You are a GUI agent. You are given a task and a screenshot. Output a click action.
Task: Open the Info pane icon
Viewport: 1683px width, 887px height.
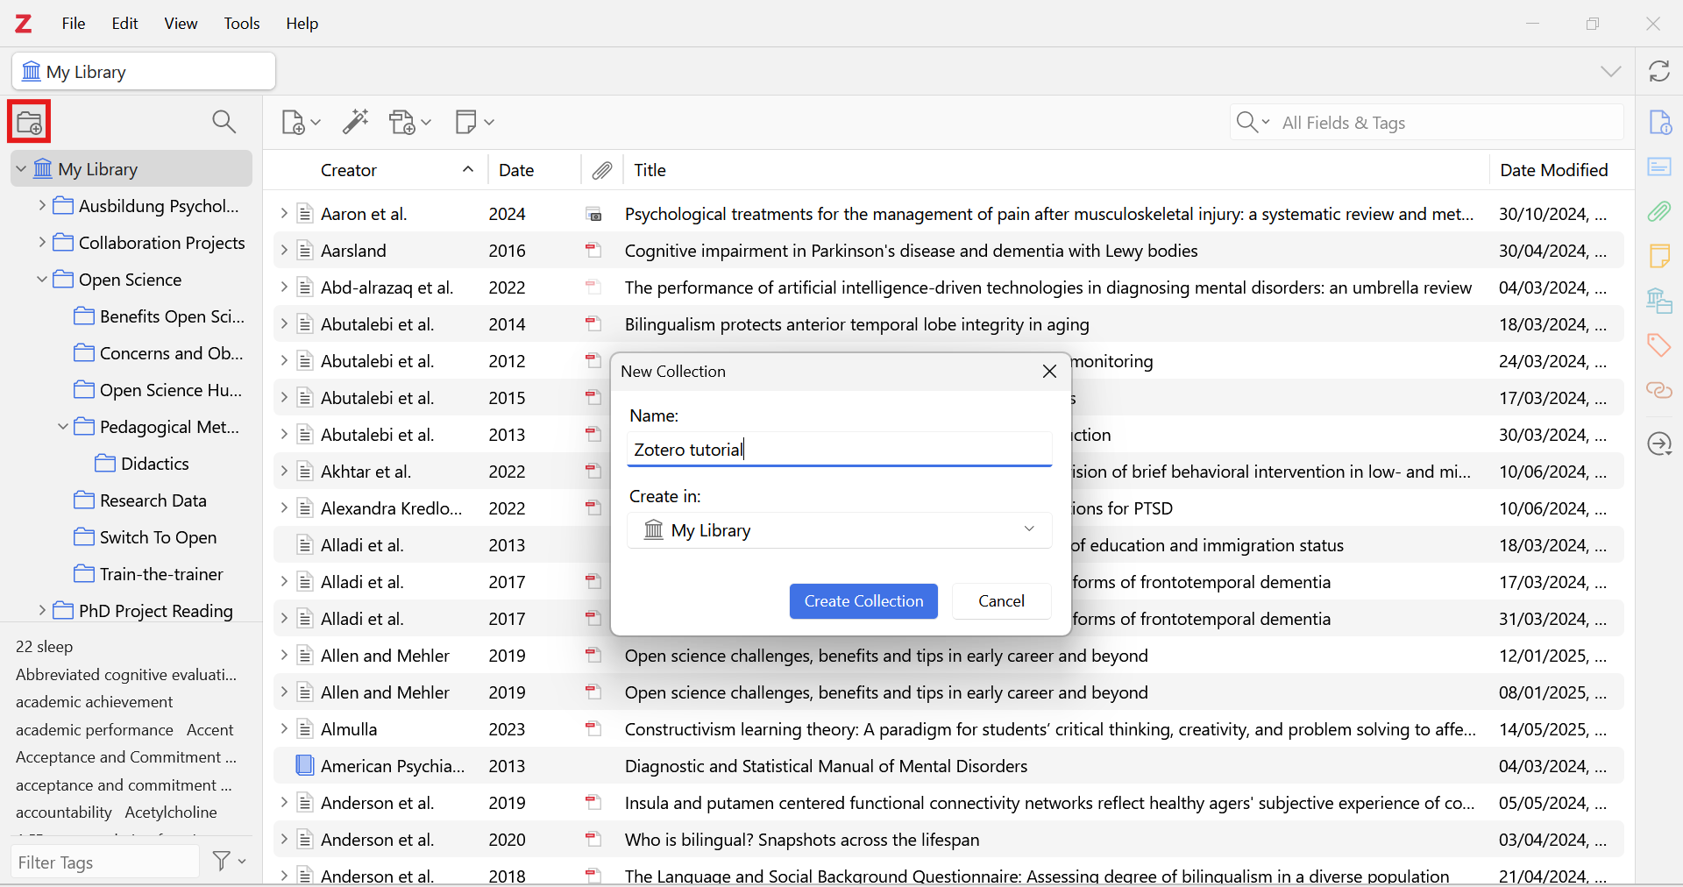1659,122
